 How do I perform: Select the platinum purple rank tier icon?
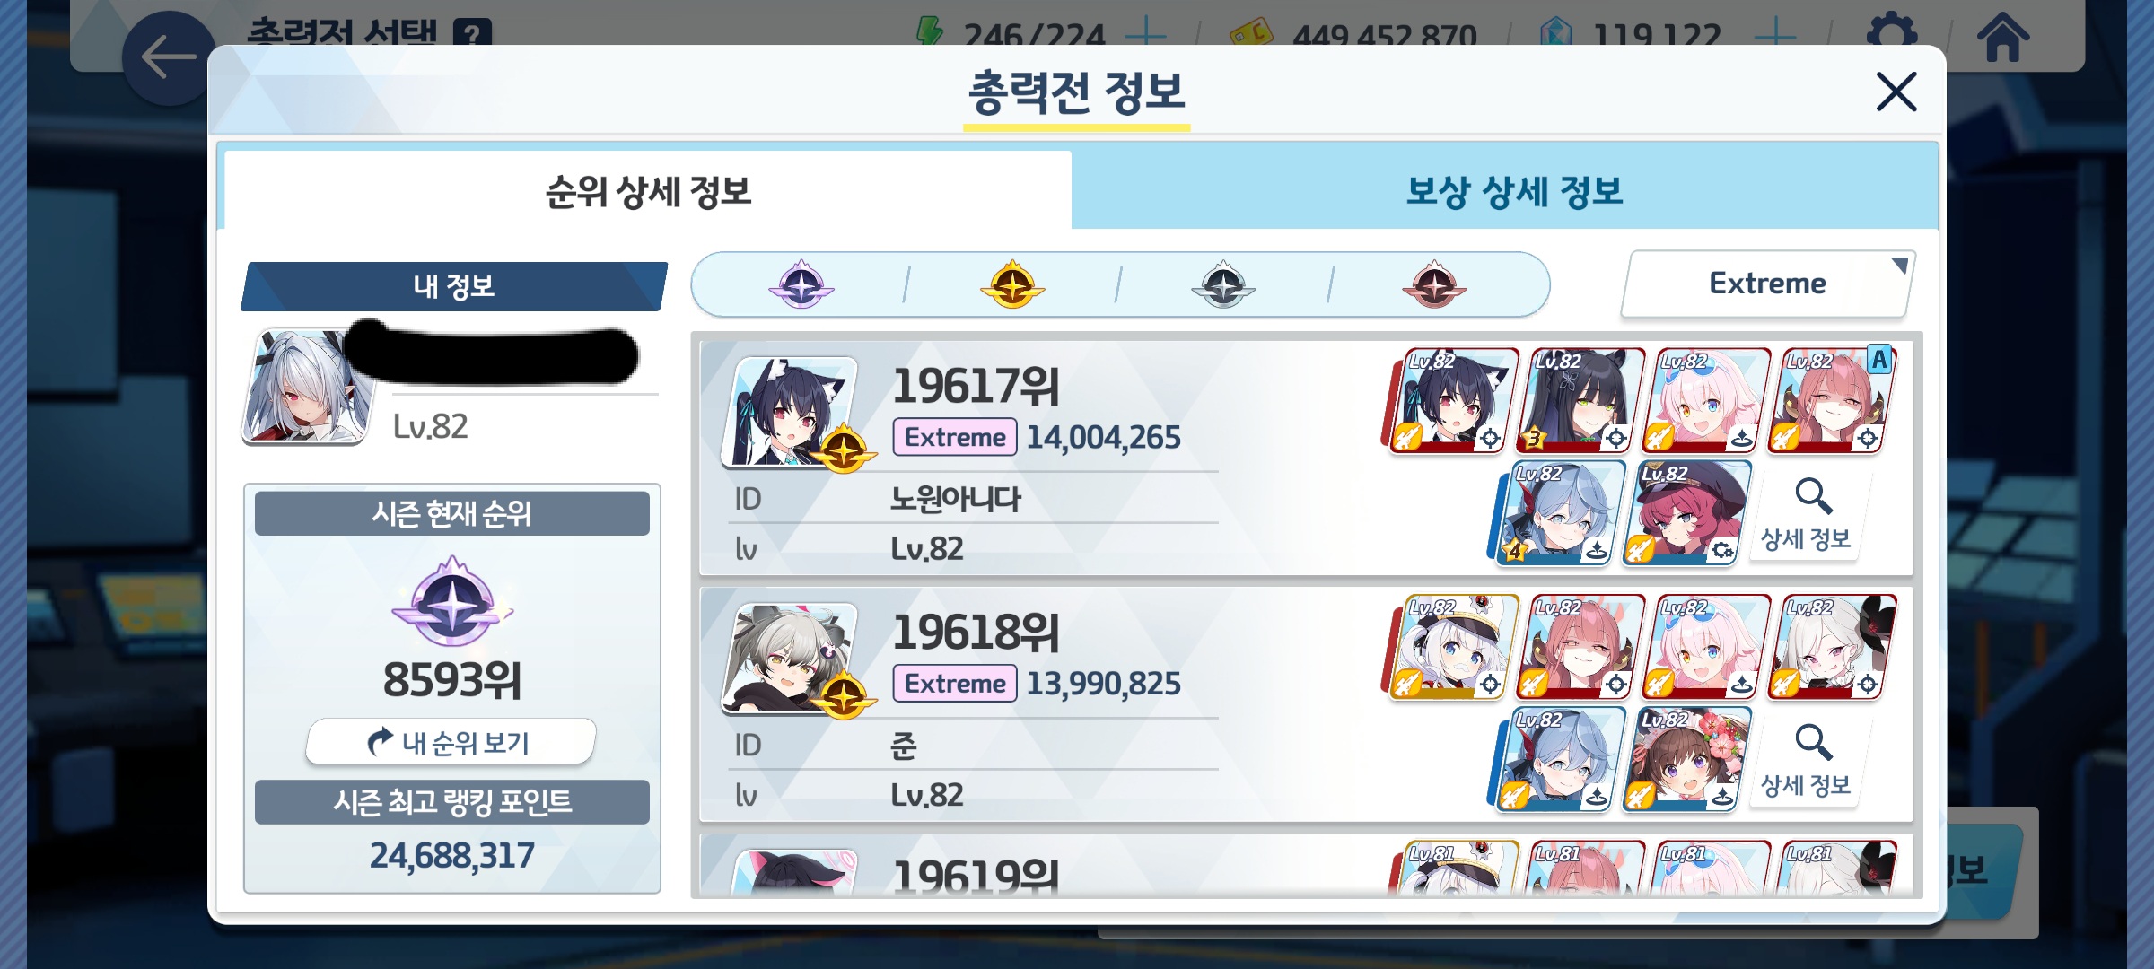[801, 285]
